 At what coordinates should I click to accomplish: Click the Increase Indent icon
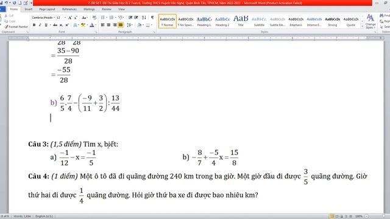pos(136,18)
